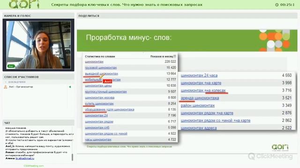Screen dimensions: 300x168
Task: Open the 'шиномонтаж цены' link
Action: coord(98,86)
